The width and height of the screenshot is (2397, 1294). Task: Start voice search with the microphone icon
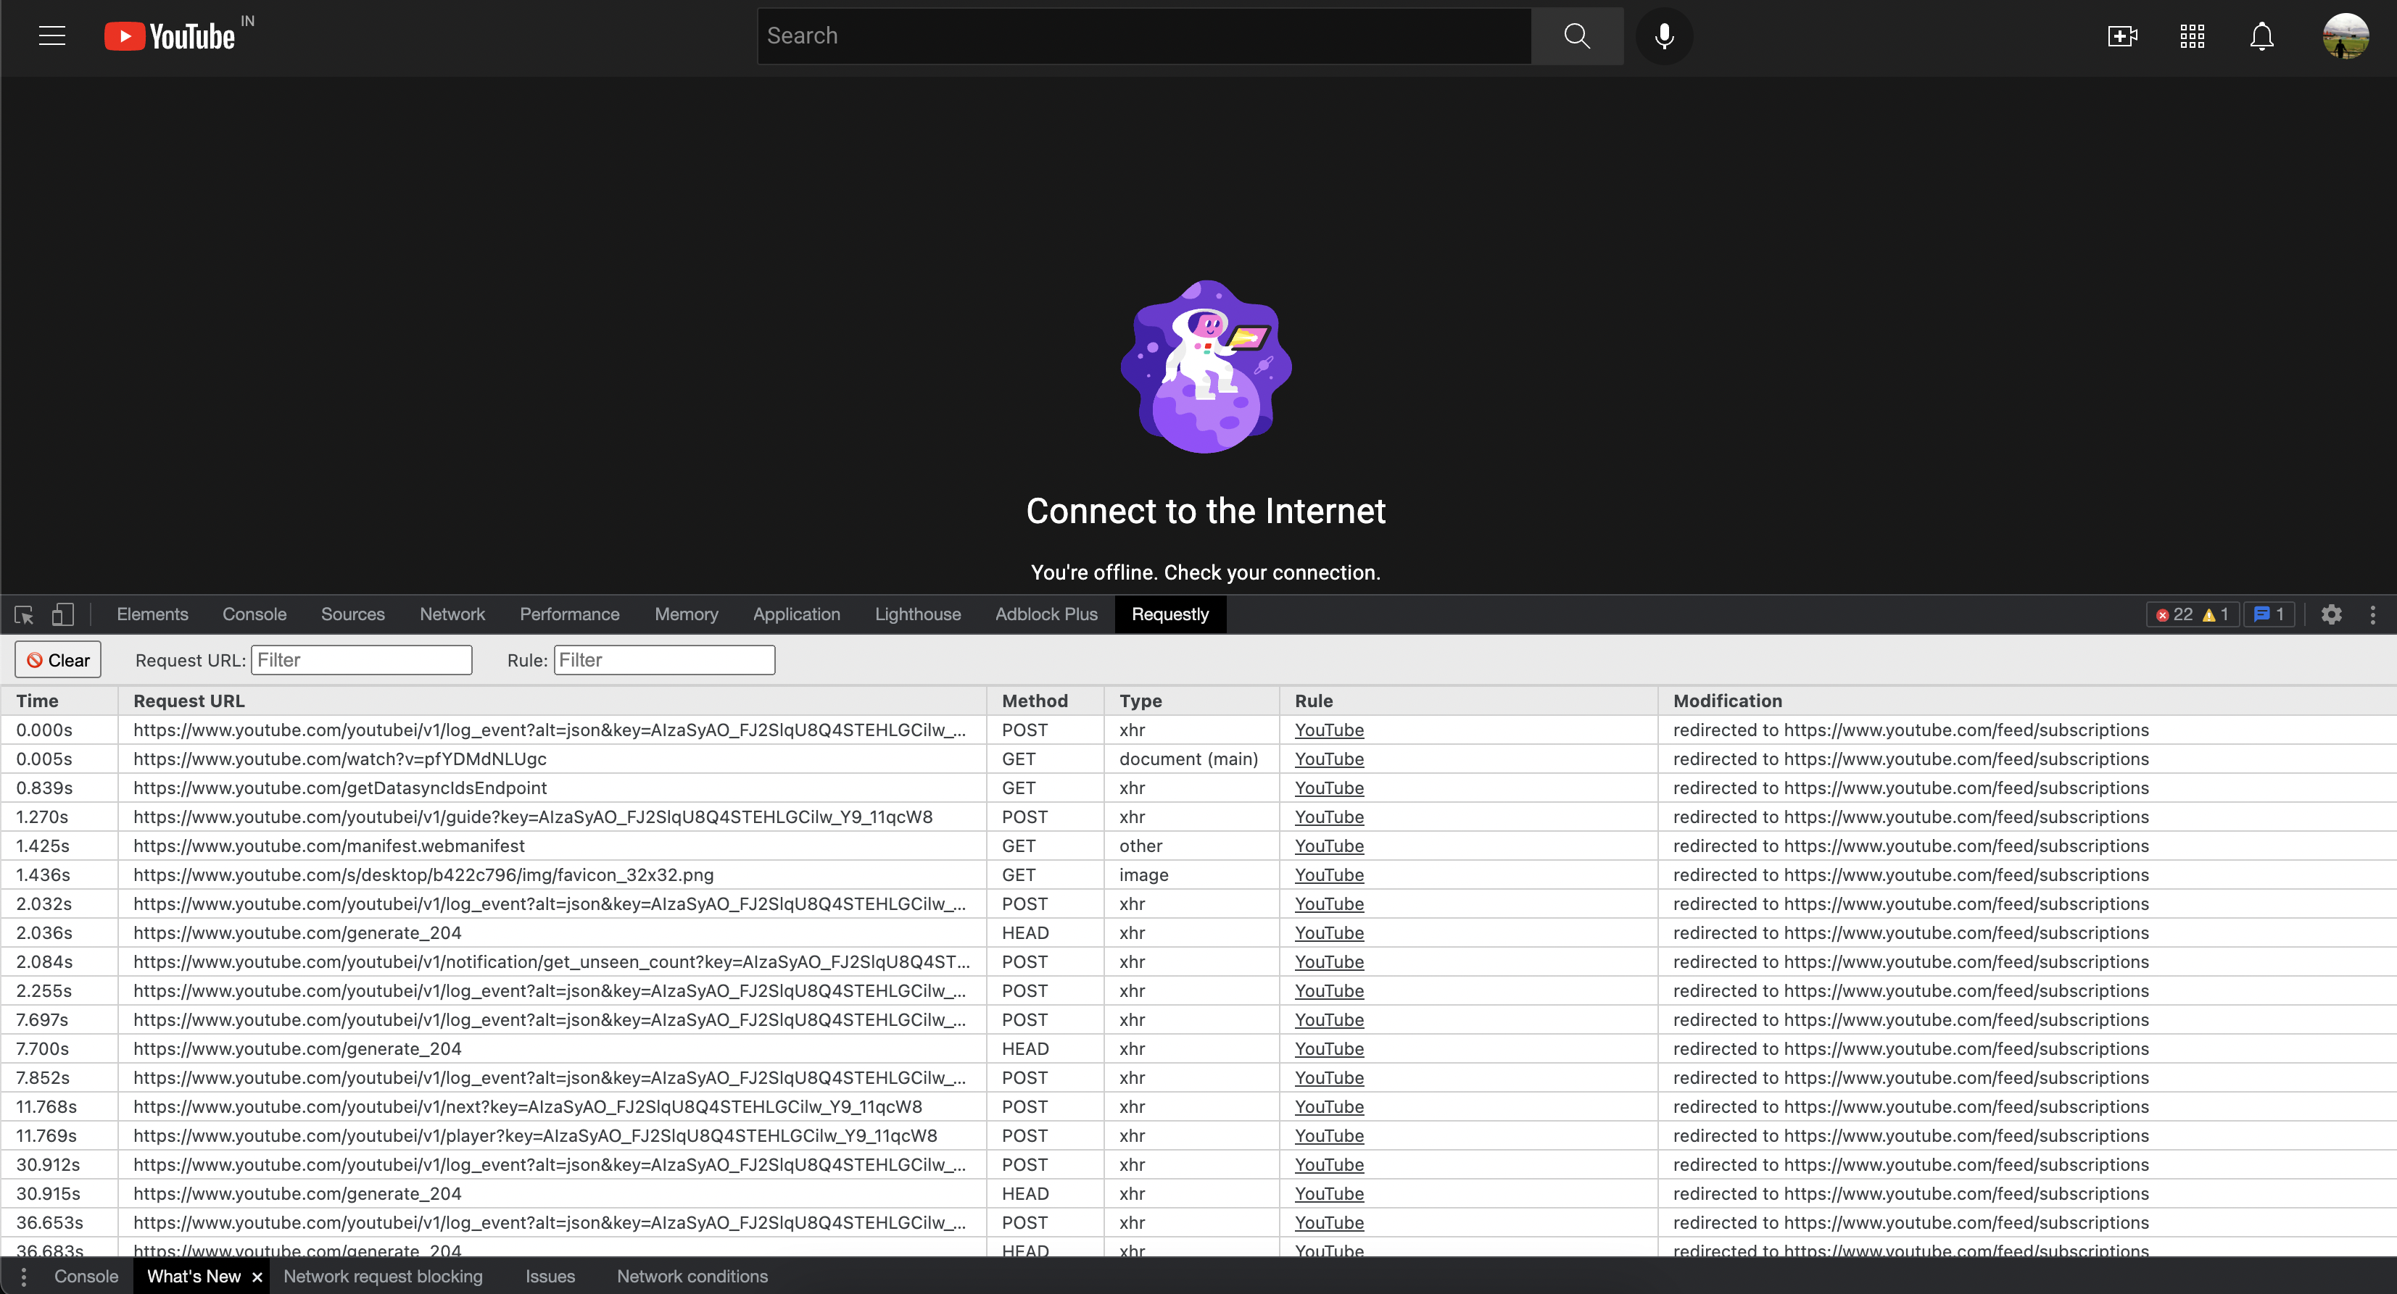[x=1664, y=36]
